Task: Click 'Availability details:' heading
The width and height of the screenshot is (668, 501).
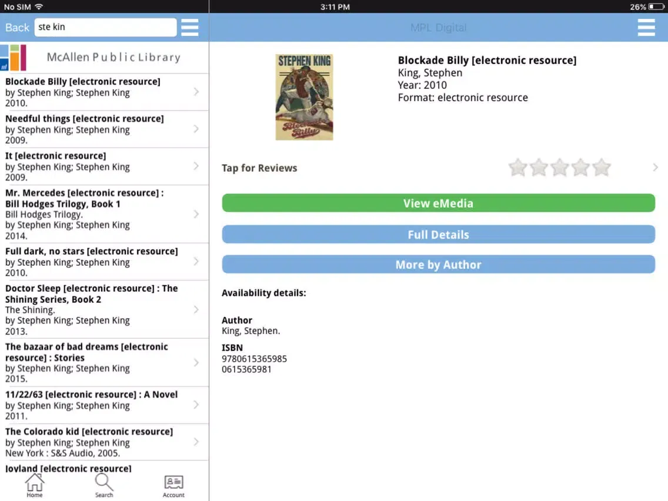Action: 263,293
